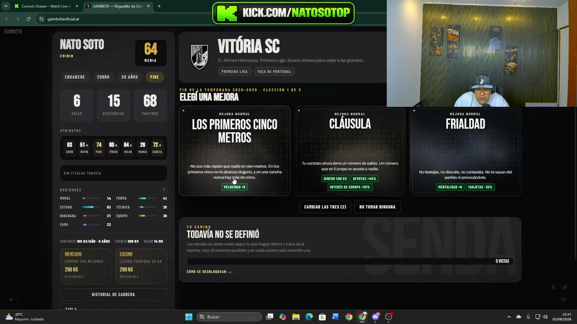Click No tomar ninguna button
The width and height of the screenshot is (577, 324).
[377, 207]
